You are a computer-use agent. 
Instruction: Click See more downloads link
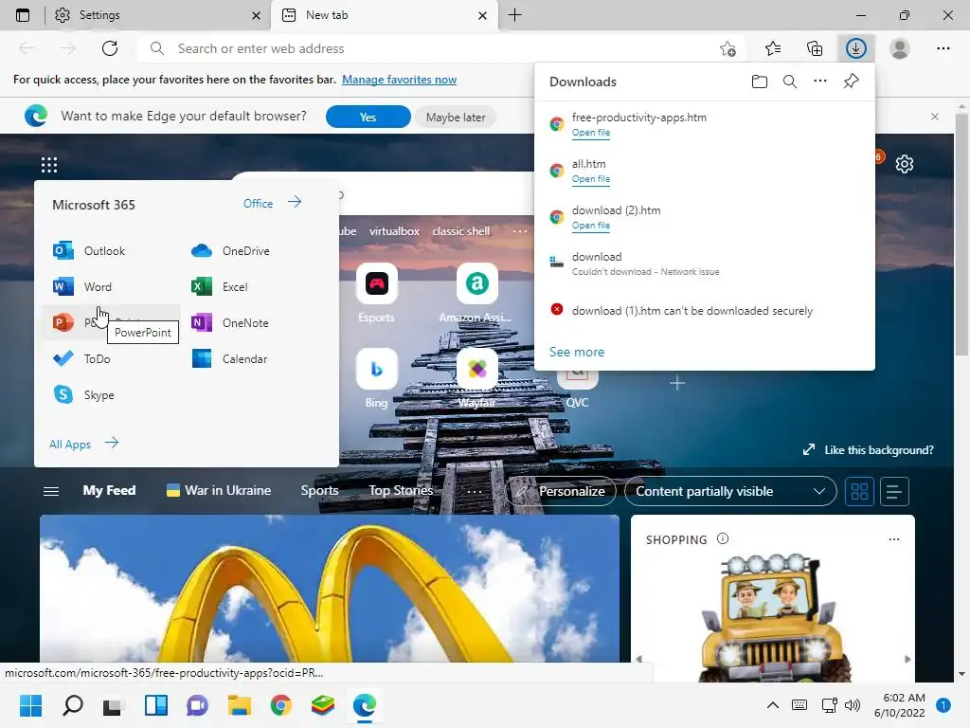(577, 352)
